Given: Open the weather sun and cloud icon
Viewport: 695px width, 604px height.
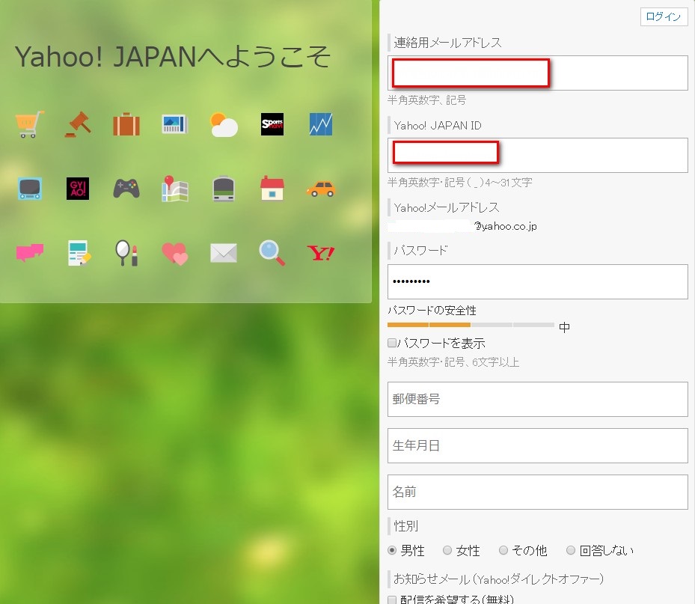Looking at the screenshot, I should (224, 124).
